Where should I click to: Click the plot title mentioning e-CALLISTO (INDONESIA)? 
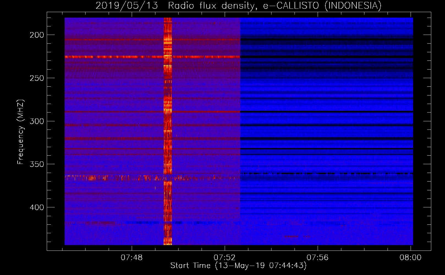pos(238,5)
